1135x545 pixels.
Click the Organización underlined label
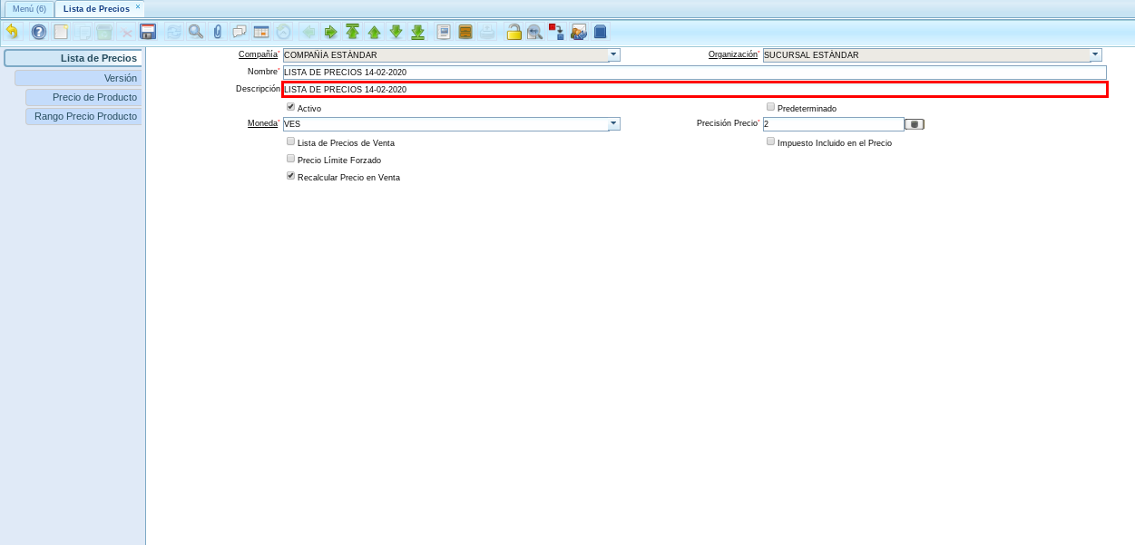(x=733, y=54)
